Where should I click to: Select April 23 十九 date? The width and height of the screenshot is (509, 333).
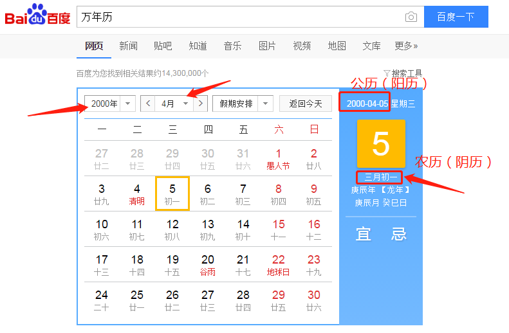click(x=313, y=265)
